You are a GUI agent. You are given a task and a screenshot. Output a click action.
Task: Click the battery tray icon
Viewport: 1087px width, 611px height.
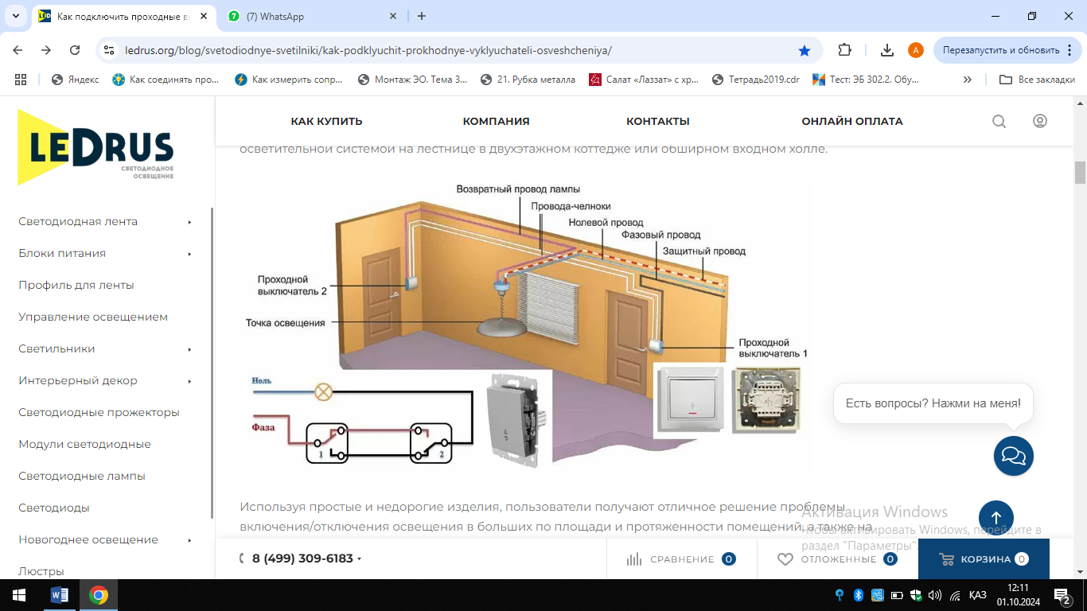897,595
